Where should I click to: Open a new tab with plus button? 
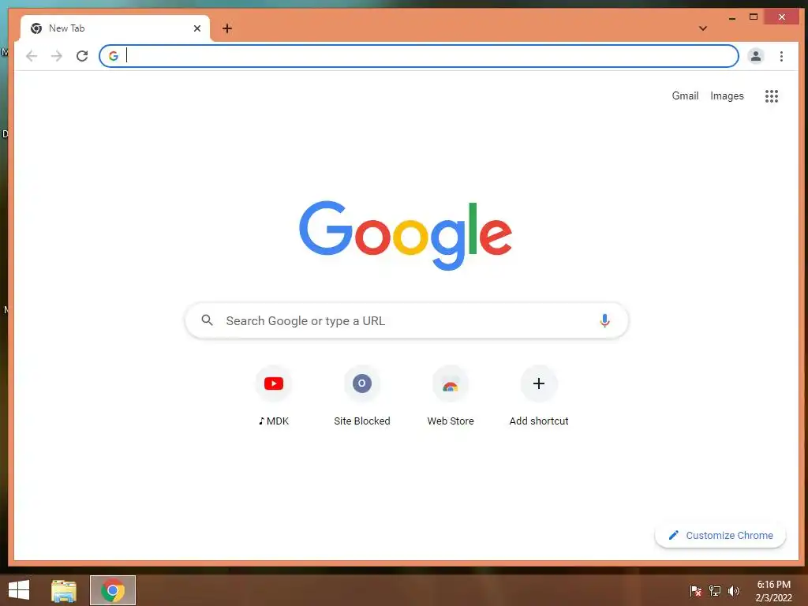227,28
